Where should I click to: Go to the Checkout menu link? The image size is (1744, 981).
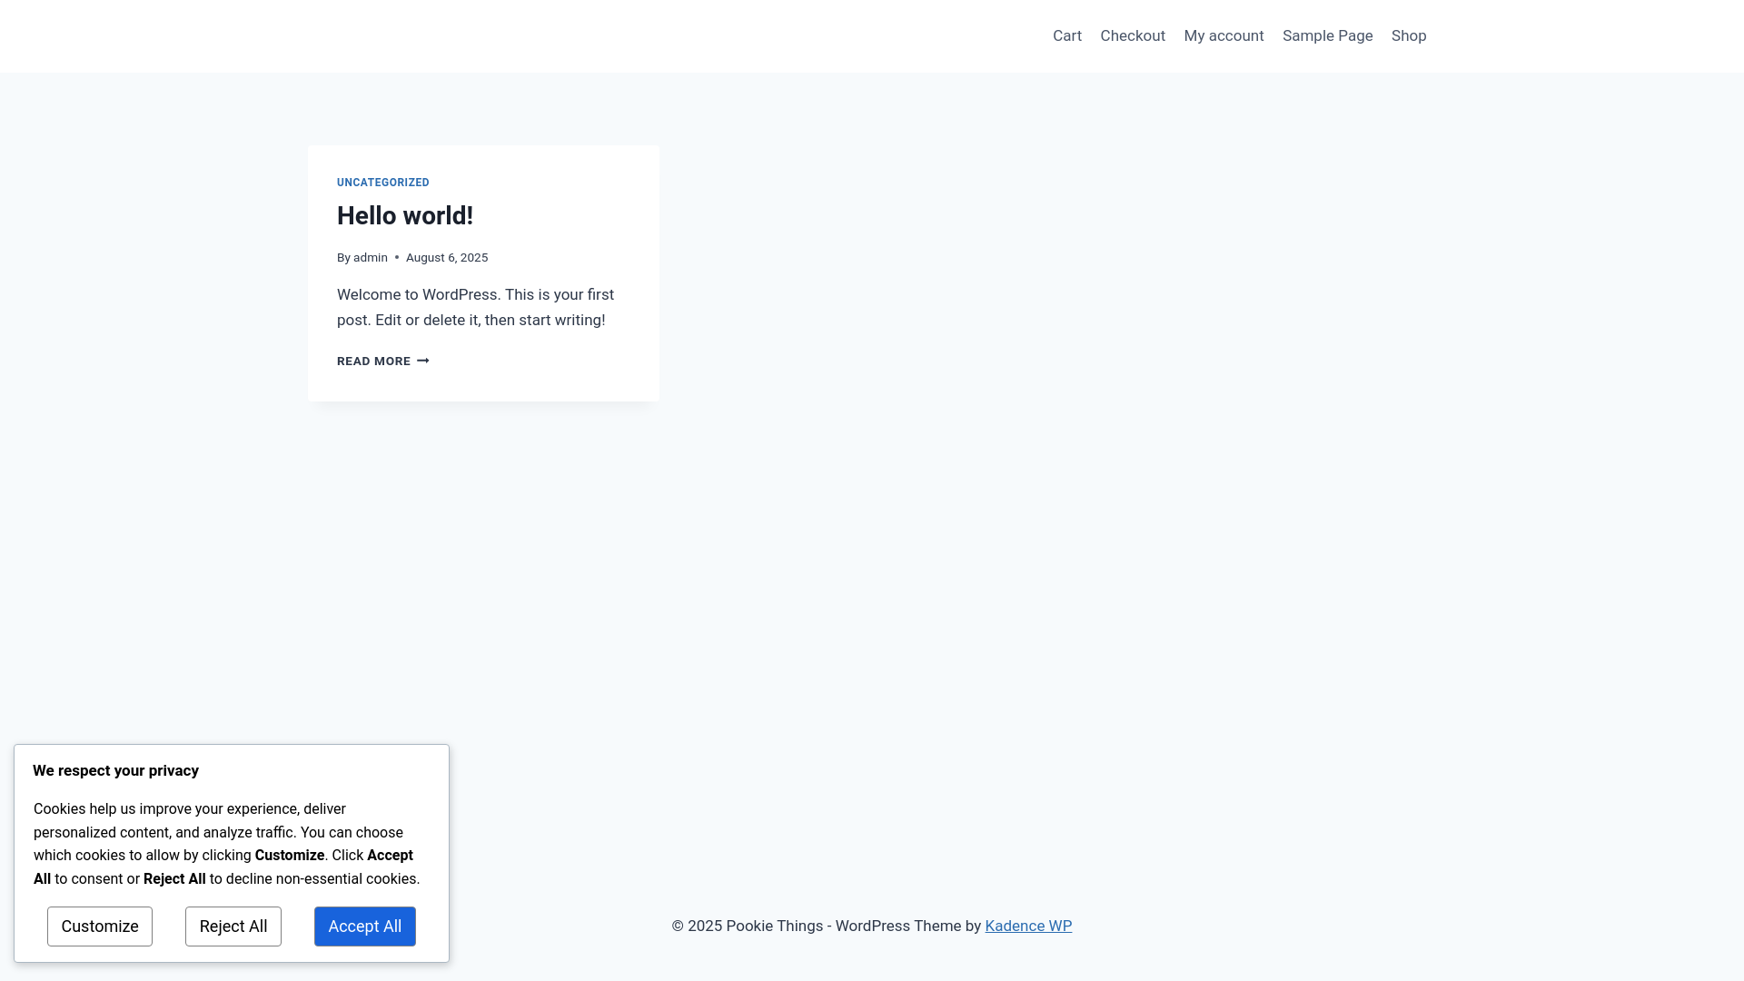click(1133, 35)
